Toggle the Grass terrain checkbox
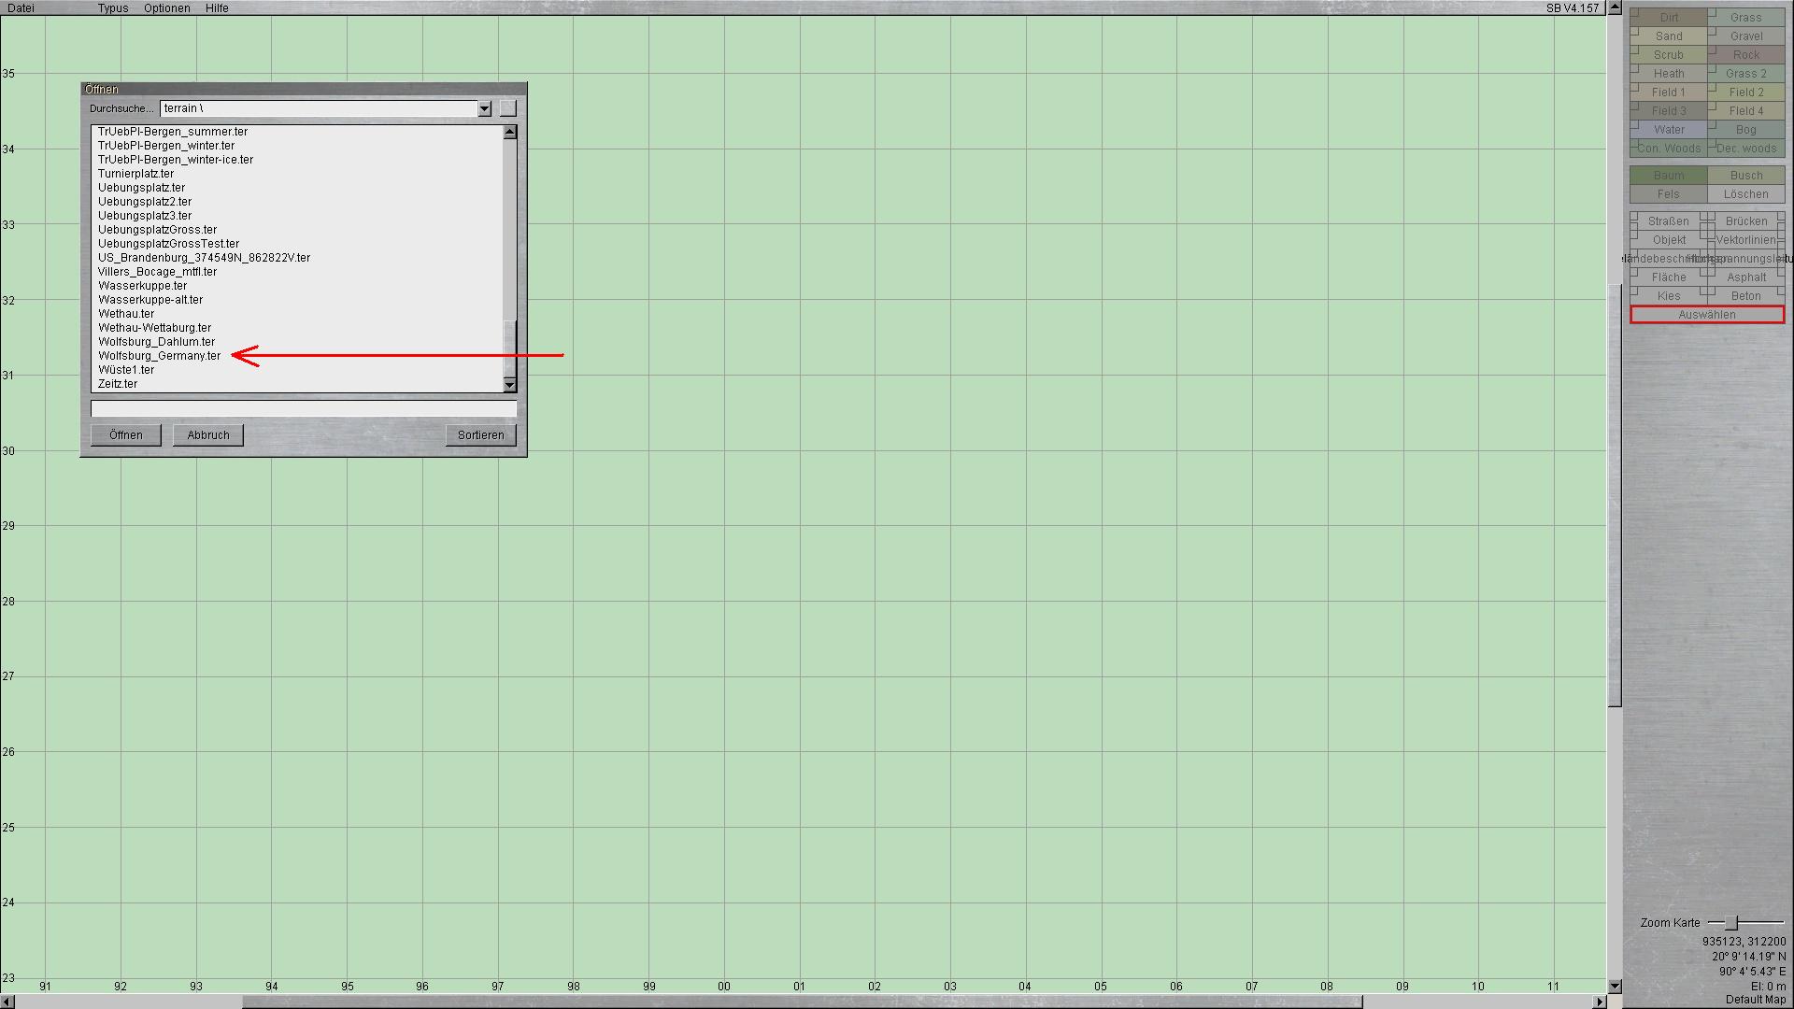 click(x=1713, y=13)
